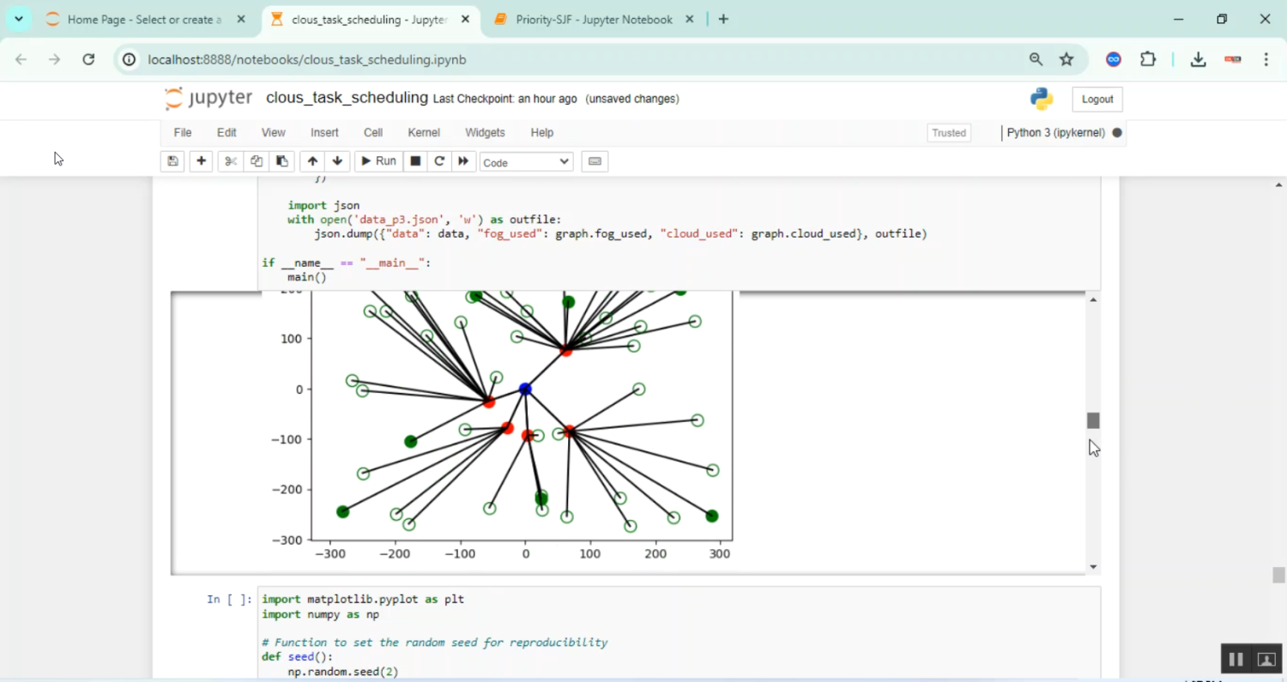1287x682 pixels.
Task: Open the Kernel menu
Action: pyautogui.click(x=424, y=133)
